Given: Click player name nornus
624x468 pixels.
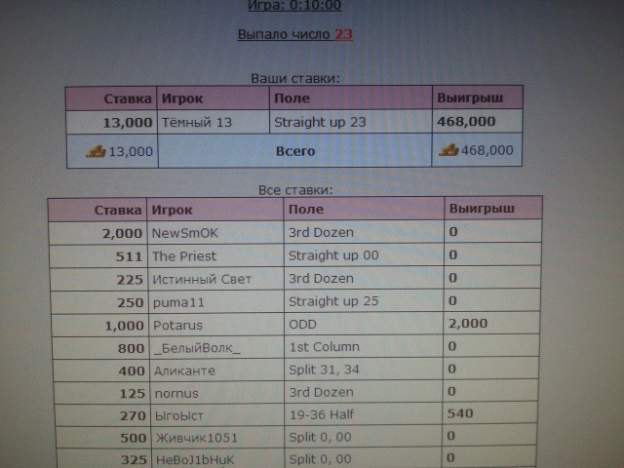Looking at the screenshot, I should click(176, 394).
